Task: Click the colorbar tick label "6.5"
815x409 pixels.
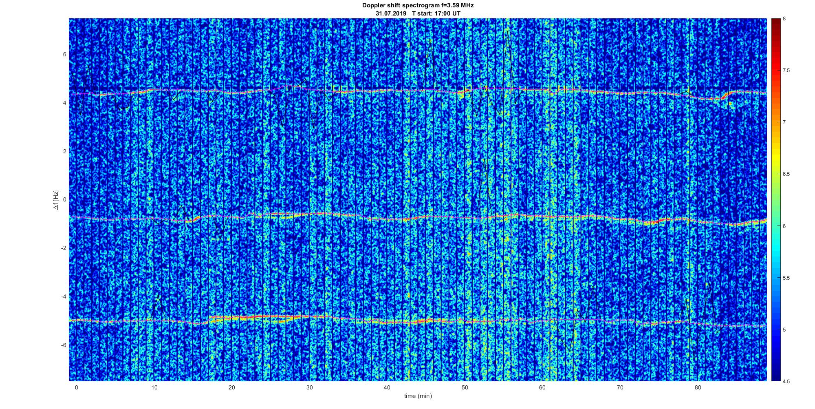Action: [786, 174]
